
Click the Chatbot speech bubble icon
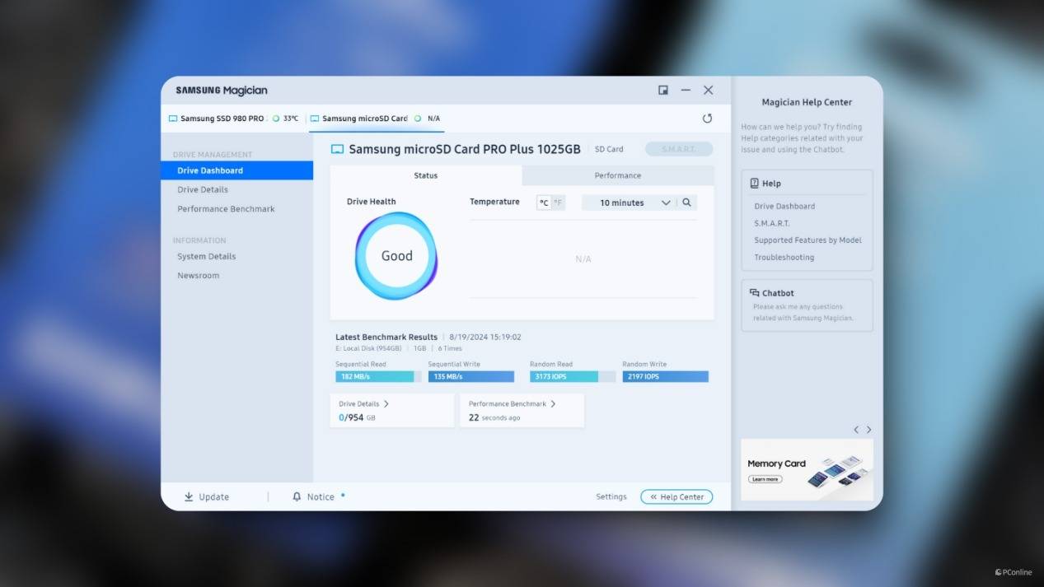tap(754, 293)
